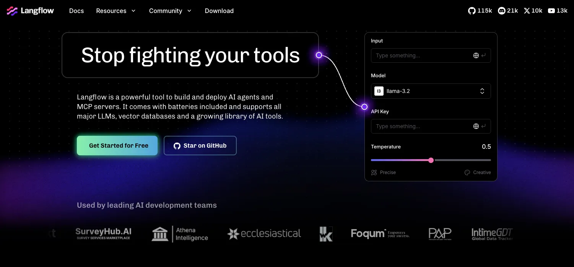This screenshot has height=267, width=574.
Task: Open the Download page
Action: click(x=219, y=11)
